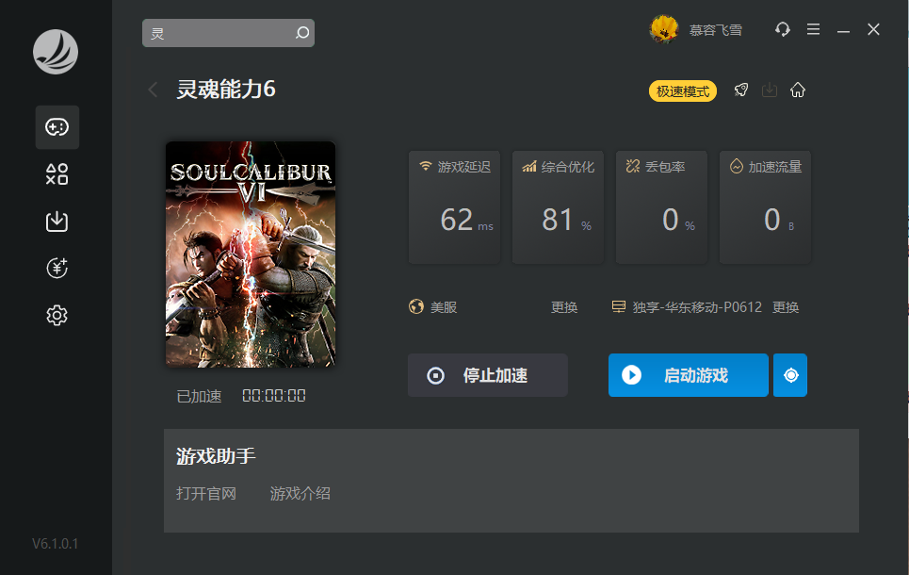Open the 游戏介绍 link
This screenshot has height=575, width=909.
point(300,493)
